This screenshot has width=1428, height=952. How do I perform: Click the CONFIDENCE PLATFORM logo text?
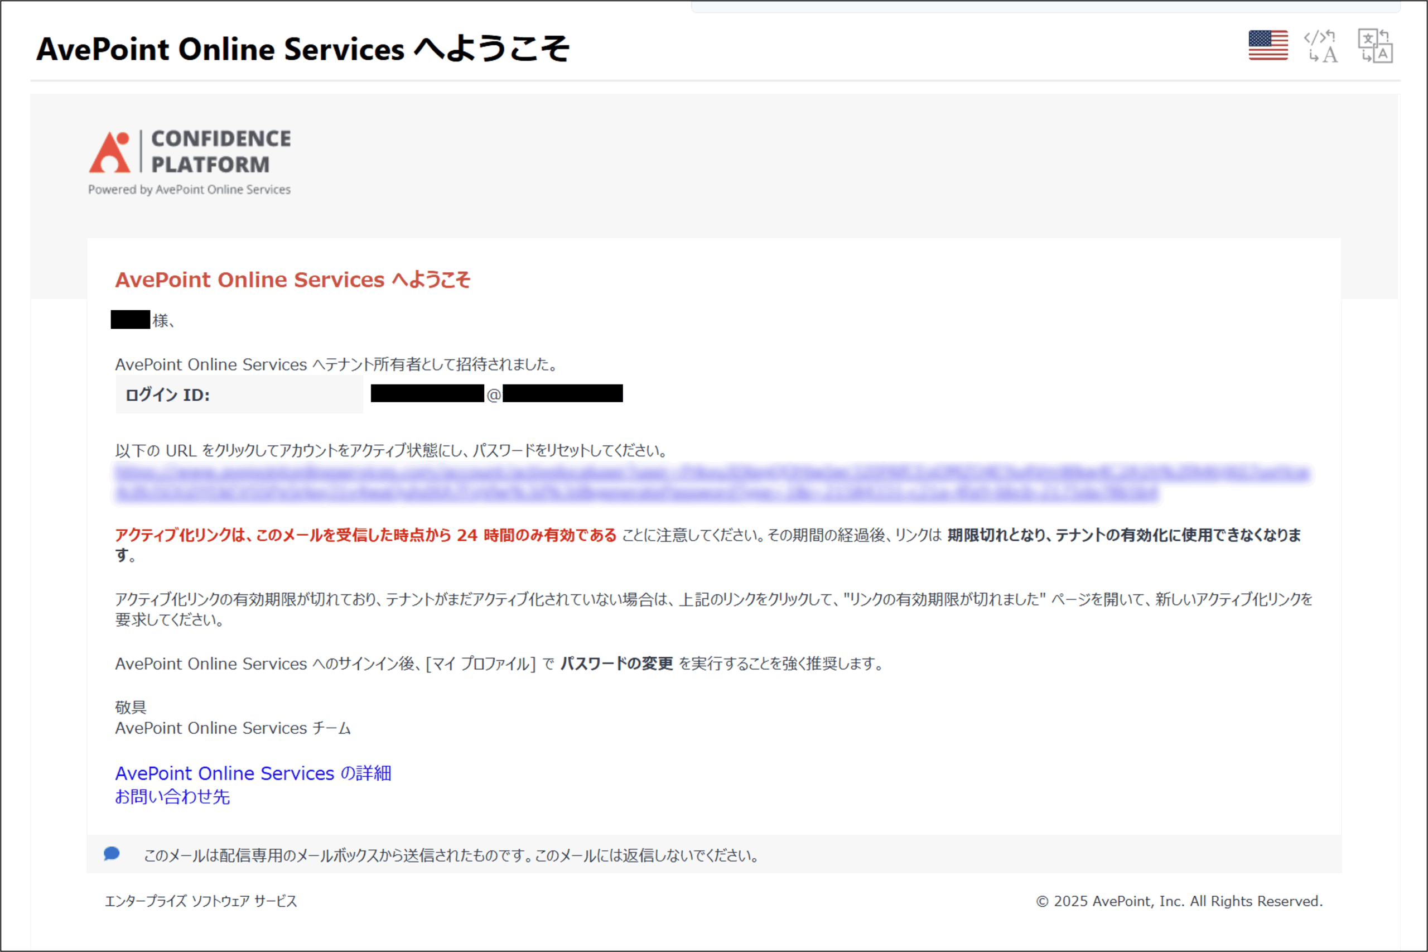coord(220,152)
